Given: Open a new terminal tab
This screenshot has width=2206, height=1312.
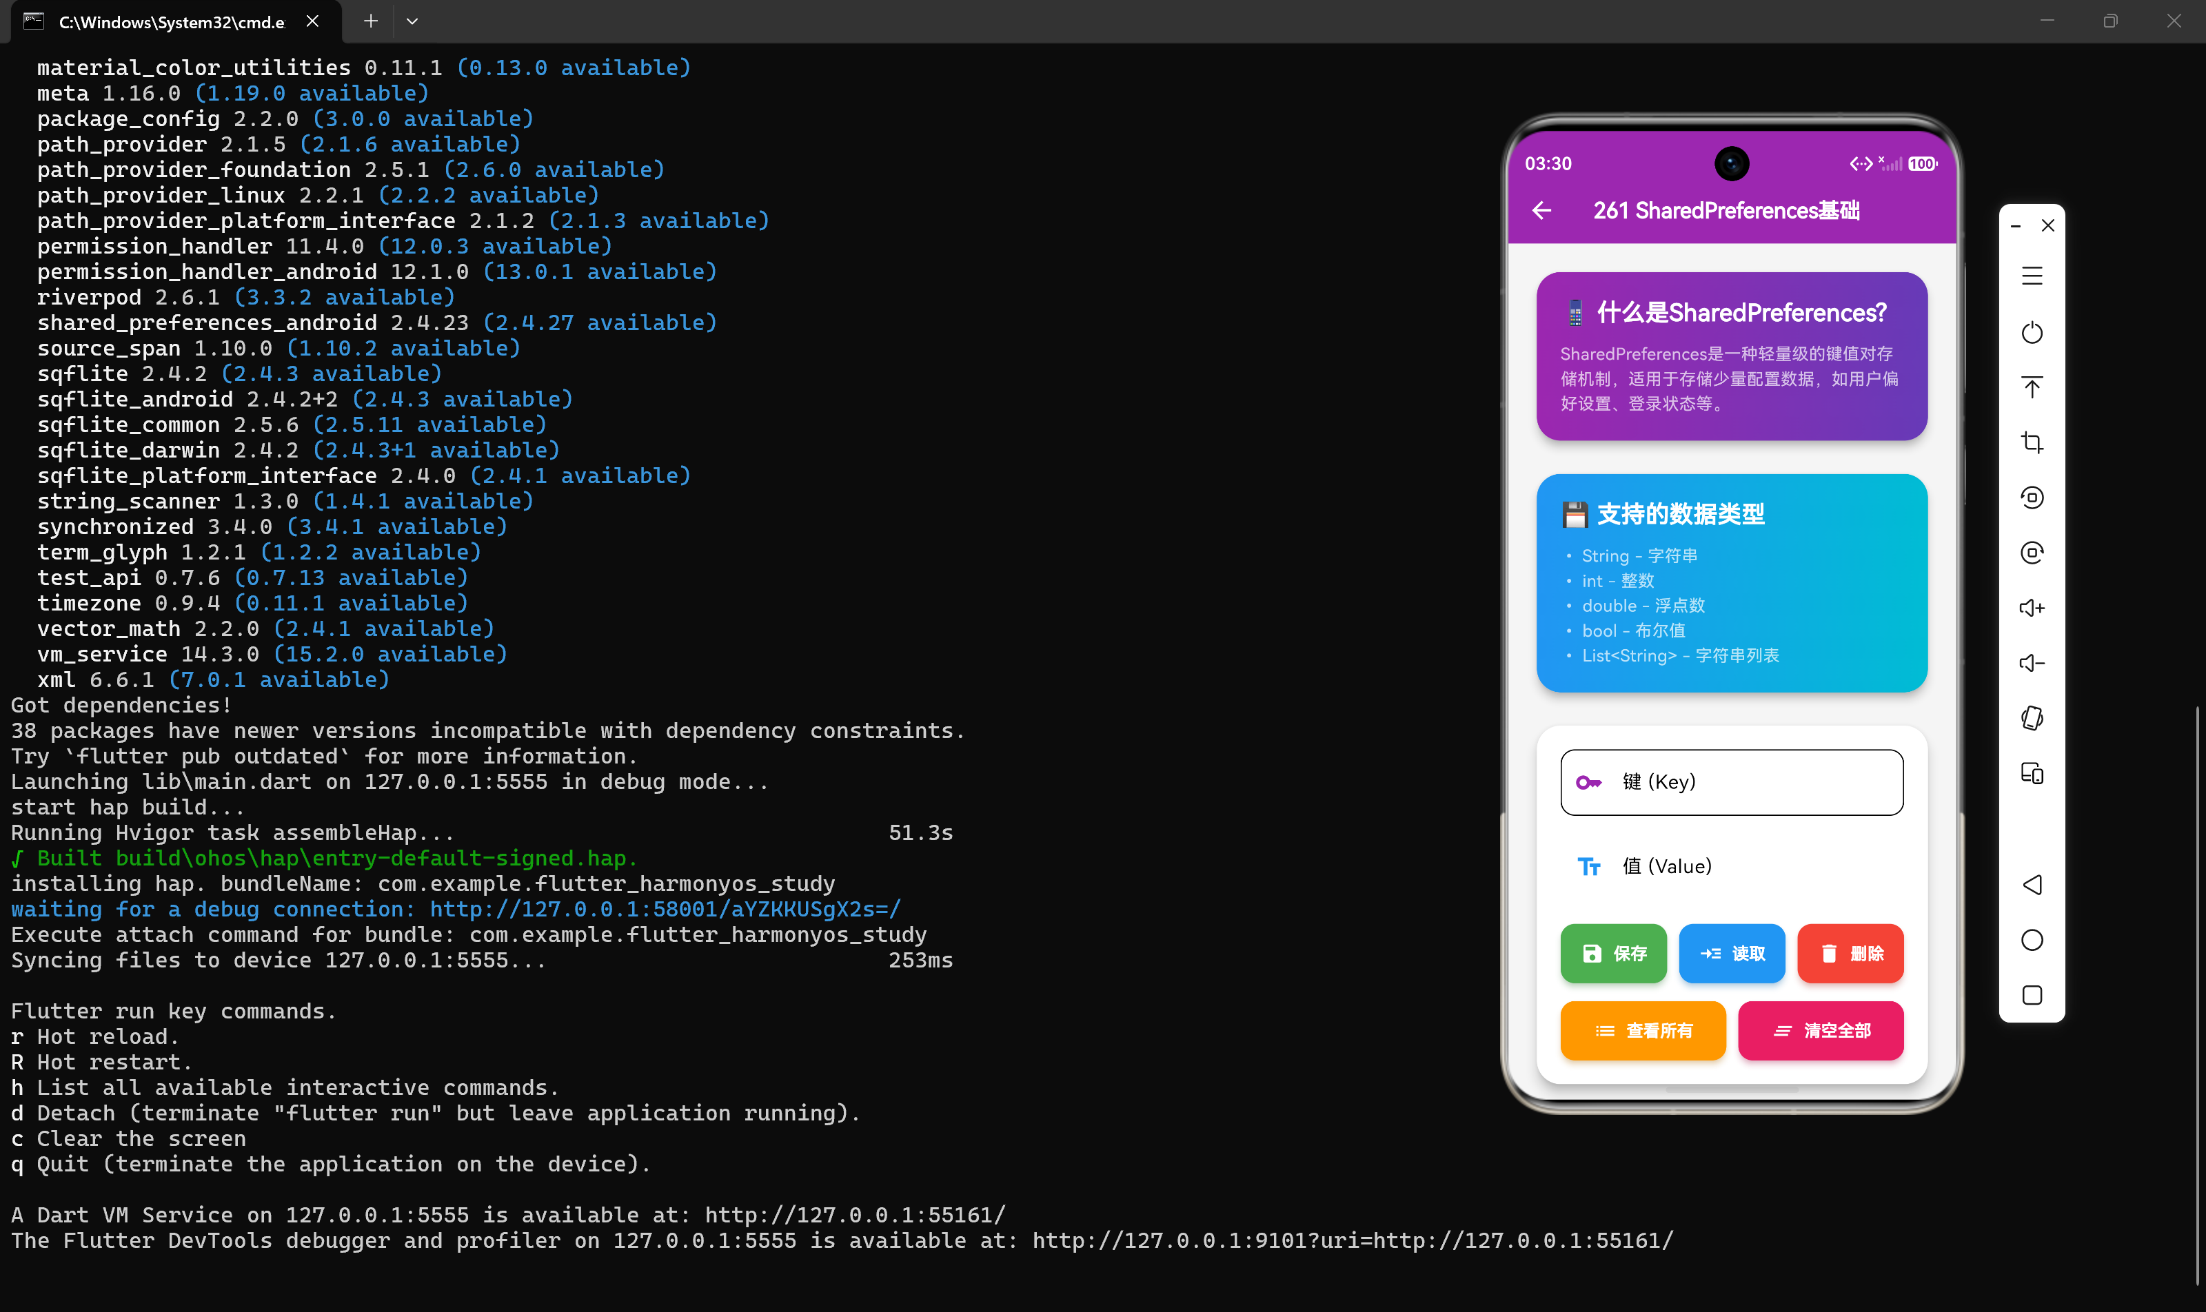Looking at the screenshot, I should pyautogui.click(x=371, y=21).
